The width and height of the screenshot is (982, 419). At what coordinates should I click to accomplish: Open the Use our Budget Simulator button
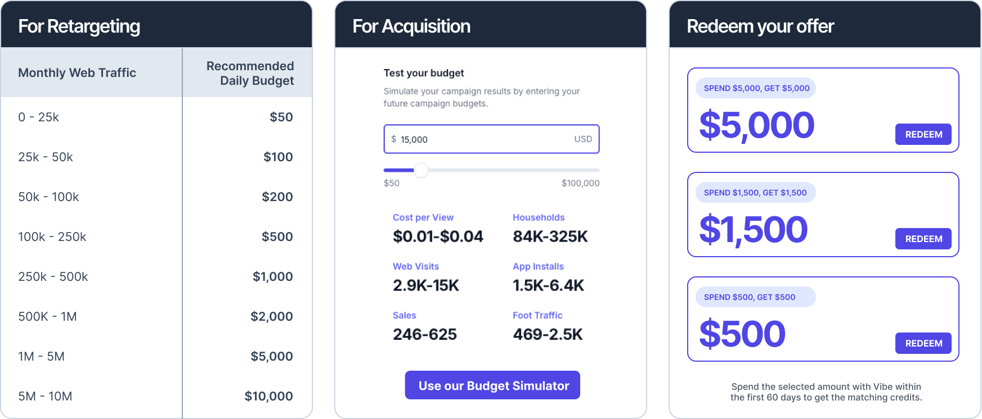(492, 385)
